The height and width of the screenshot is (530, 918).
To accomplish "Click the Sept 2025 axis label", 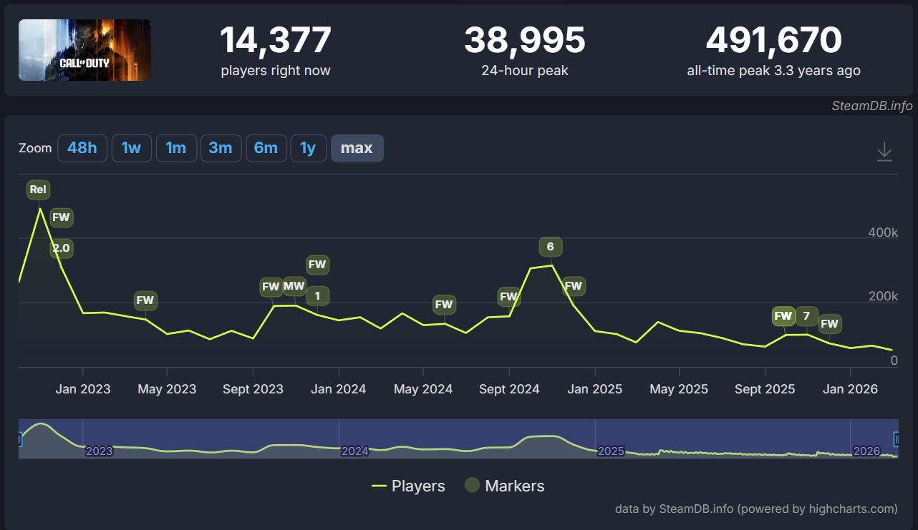I will (x=765, y=389).
